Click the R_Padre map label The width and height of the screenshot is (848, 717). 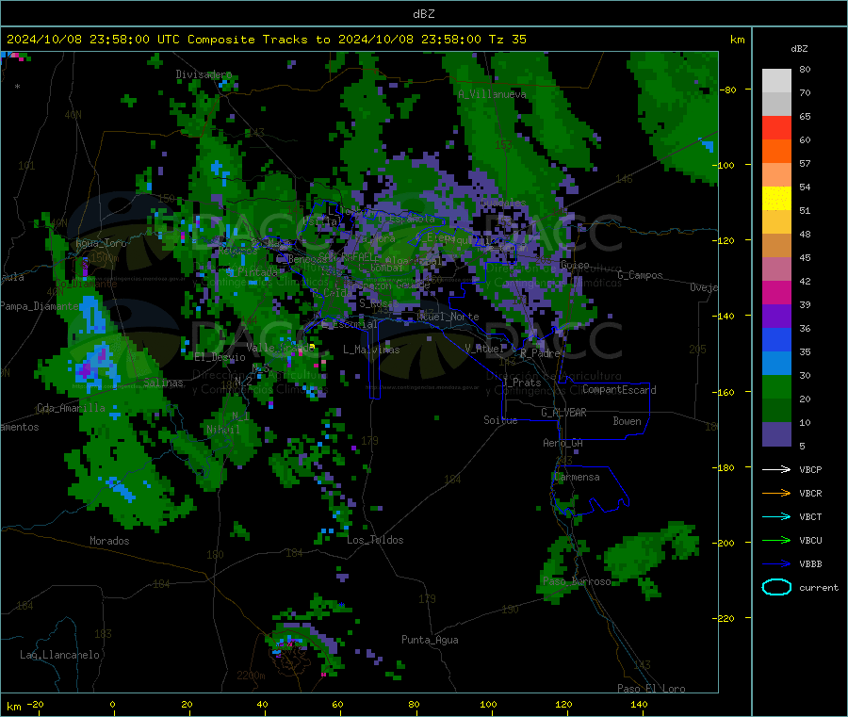(x=540, y=353)
